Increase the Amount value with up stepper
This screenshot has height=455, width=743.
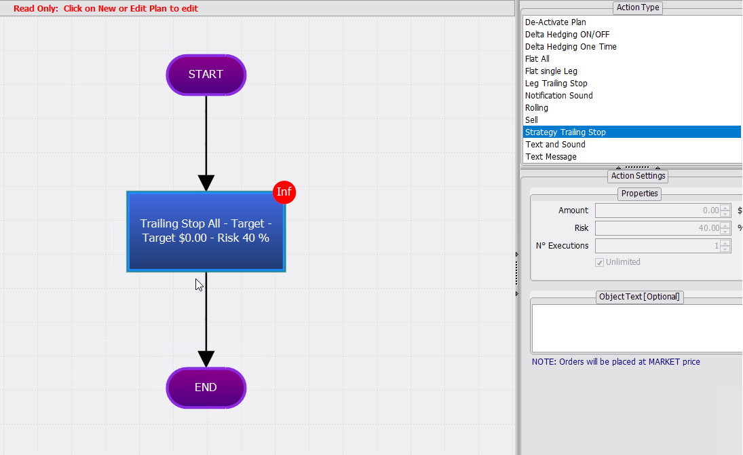[x=725, y=208]
